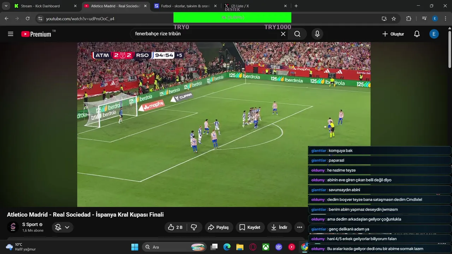Close the Futbol skorlar tab

click(x=215, y=6)
